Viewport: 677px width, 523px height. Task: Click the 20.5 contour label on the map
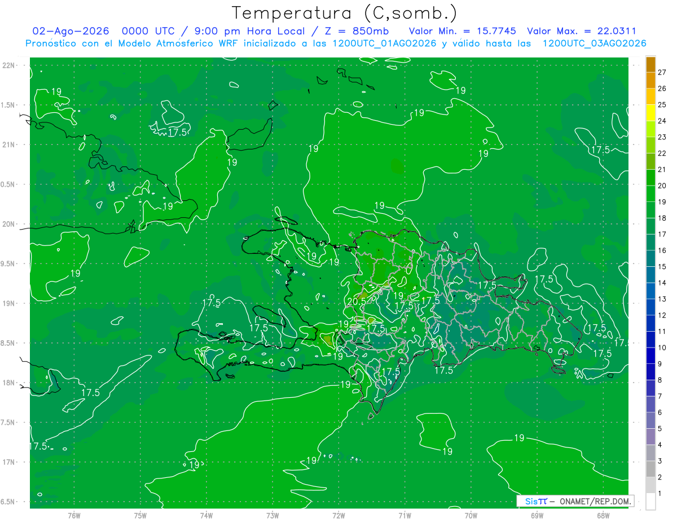[x=357, y=302]
